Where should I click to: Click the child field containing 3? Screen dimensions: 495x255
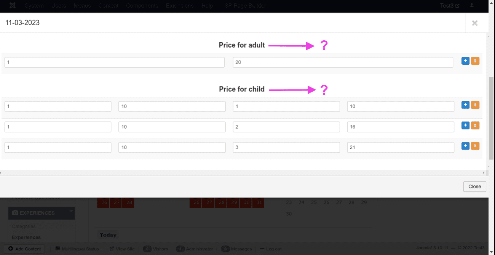[286, 148]
